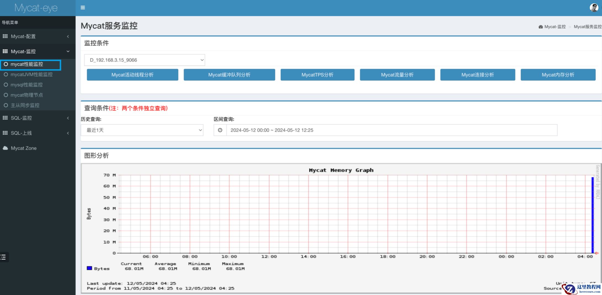Viewport: 602px width, 295px height.
Task: Open the user avatar profile menu
Action: tap(594, 8)
